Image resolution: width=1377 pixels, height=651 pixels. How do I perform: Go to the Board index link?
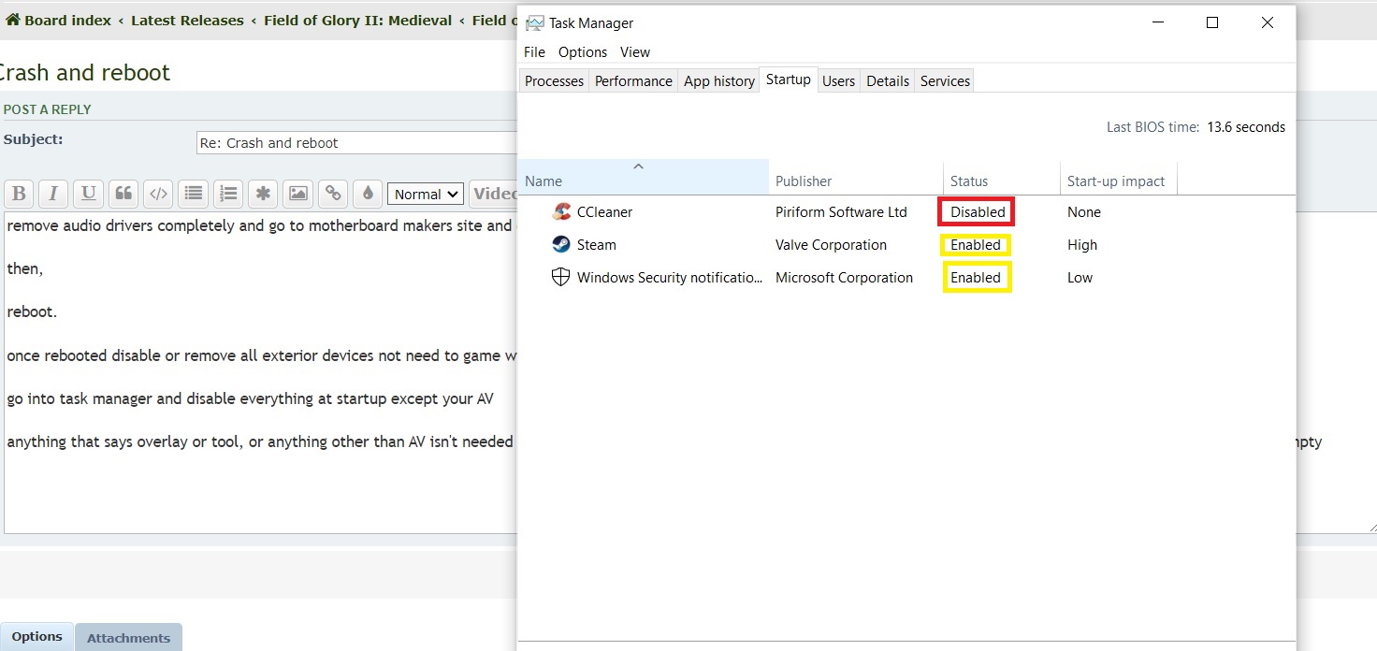(x=66, y=21)
